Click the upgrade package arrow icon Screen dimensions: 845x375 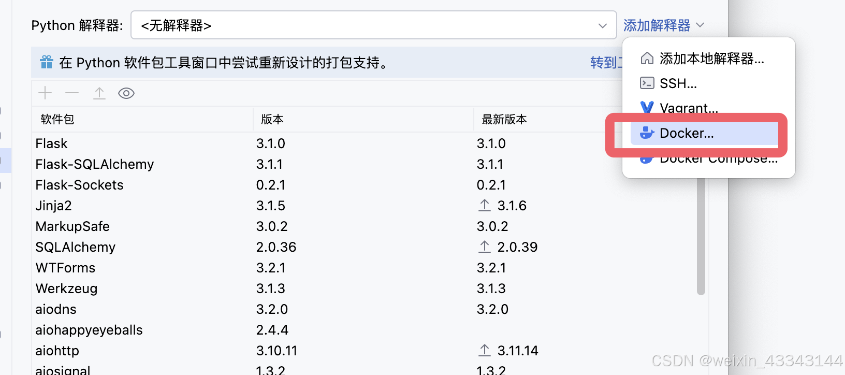pyautogui.click(x=99, y=93)
